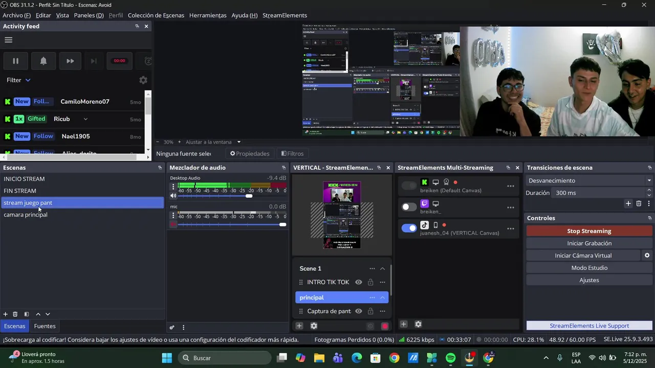Increase the Duración value with up arrow
The image size is (655, 368).
click(649, 190)
